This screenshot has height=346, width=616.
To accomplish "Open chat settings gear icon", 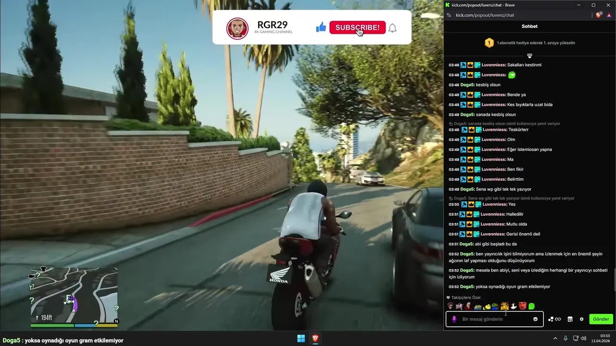I will point(581,319).
